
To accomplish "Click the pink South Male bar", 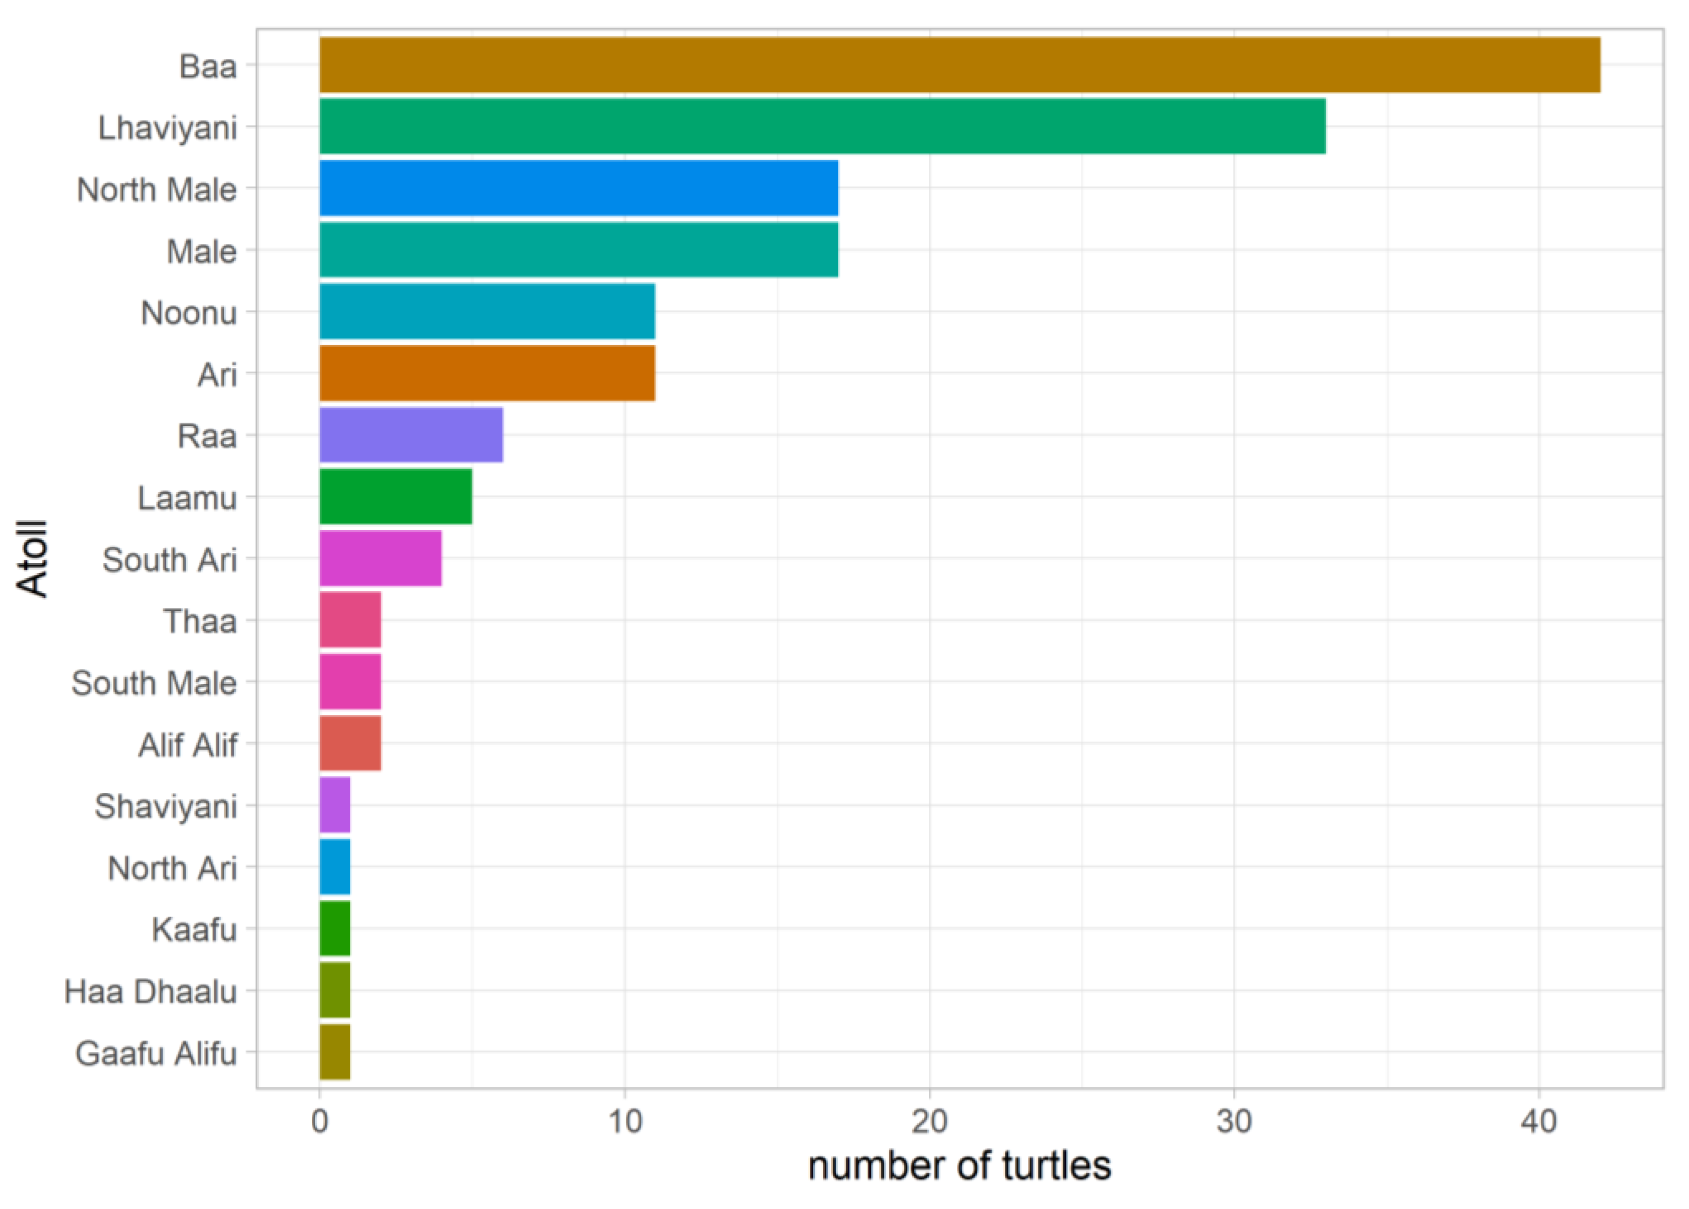I will point(350,682).
